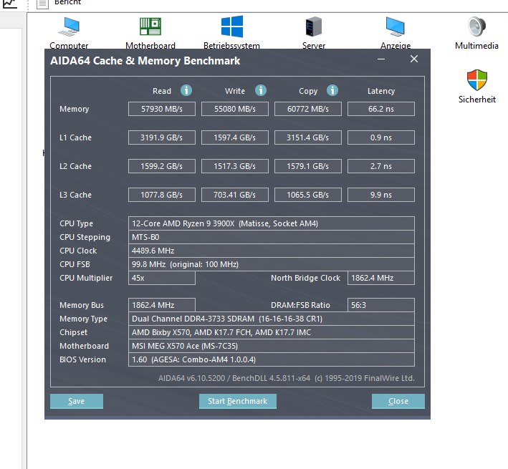Viewport: 508px width, 469px height.
Task: Click CPU Clock field 4489.6 MHz
Action: pos(272,251)
